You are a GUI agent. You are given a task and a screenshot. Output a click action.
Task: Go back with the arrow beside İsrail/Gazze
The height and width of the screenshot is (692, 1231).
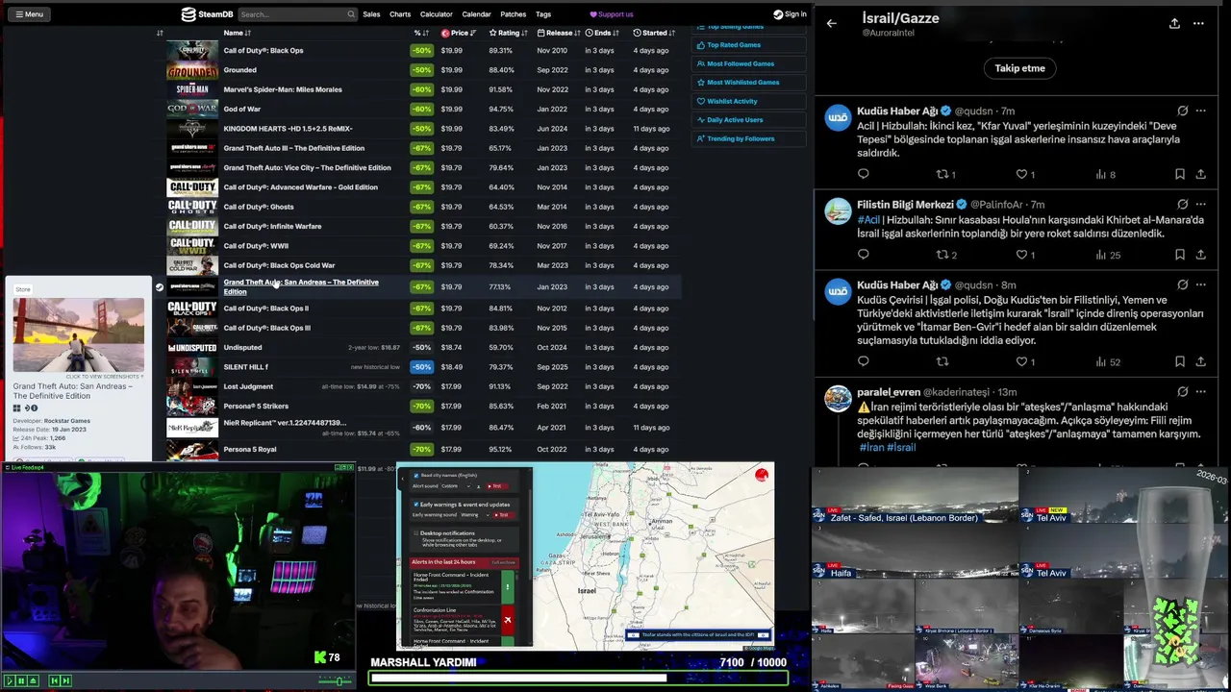(831, 23)
